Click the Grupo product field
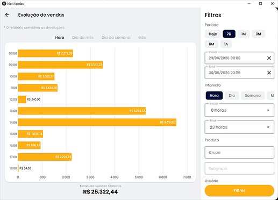This screenshot has width=278, height=200. click(239, 153)
